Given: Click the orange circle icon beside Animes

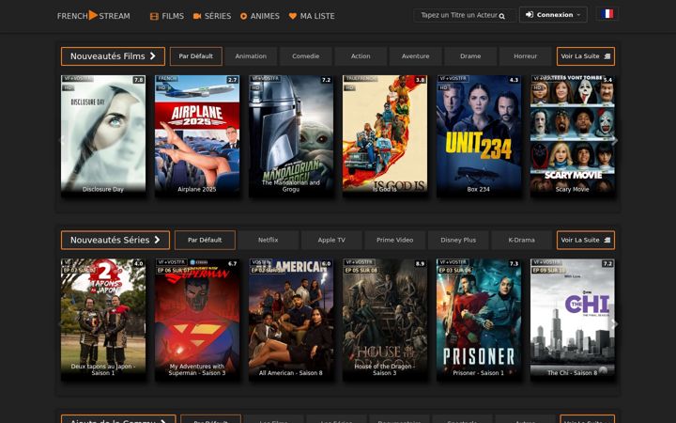Looking at the screenshot, I should [243, 16].
